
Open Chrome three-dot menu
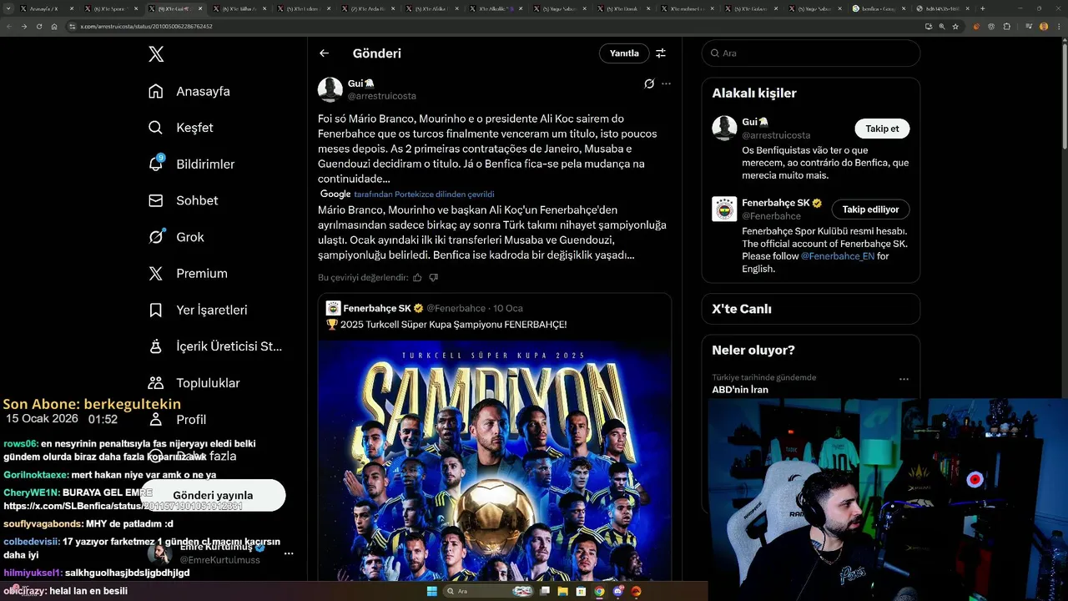click(1058, 27)
